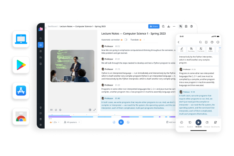
Task: Open the calendar icon in dark sidebar
Action: coord(41,51)
